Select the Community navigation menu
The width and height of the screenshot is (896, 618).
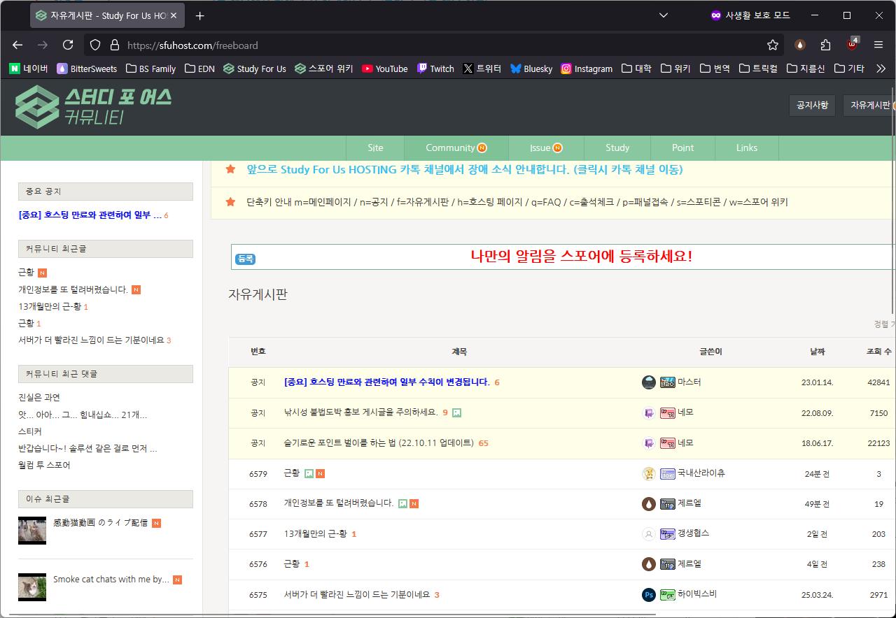(456, 148)
